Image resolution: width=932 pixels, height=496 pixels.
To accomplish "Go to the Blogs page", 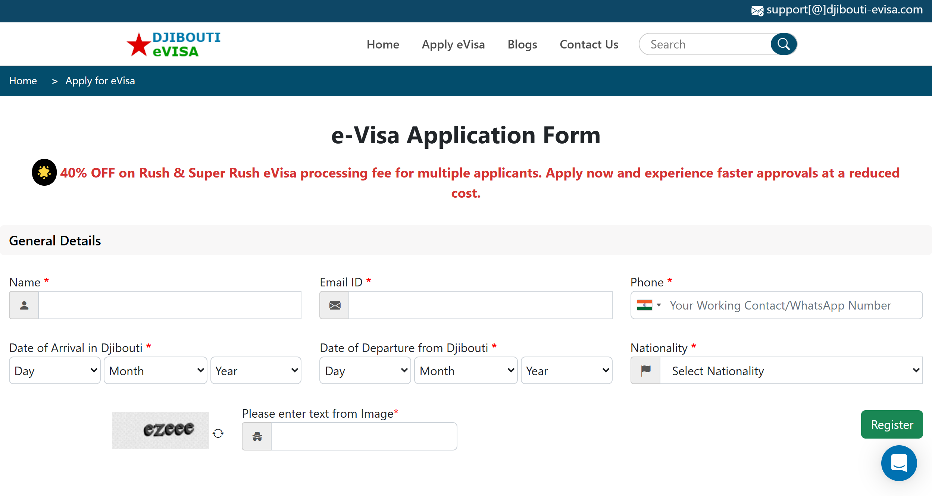I will pos(522,44).
